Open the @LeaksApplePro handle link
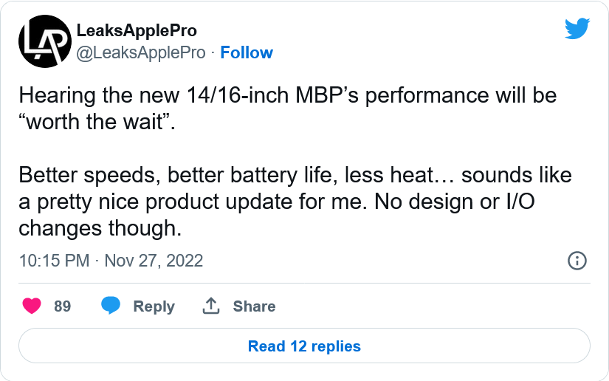Screen dimensions: 609x381 point(142,52)
